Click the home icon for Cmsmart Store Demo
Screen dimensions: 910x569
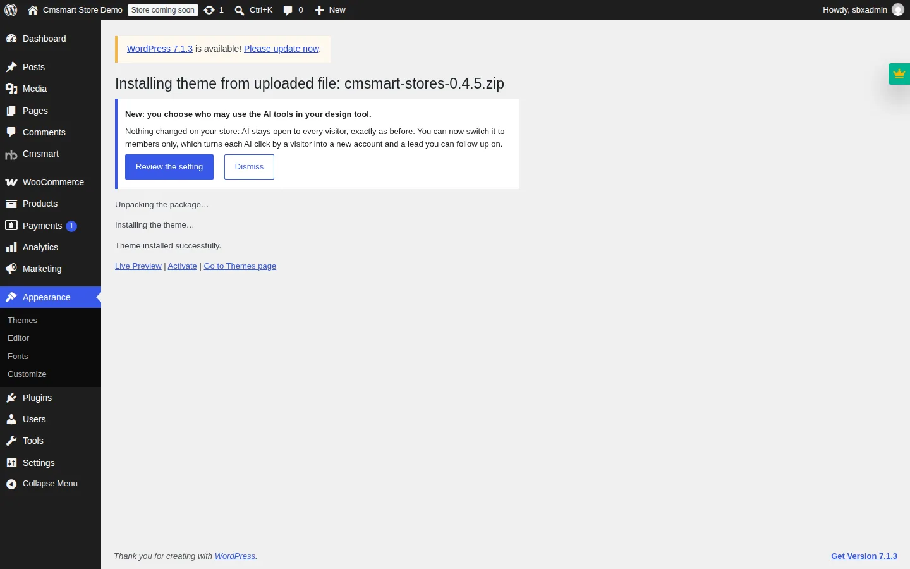pos(33,10)
